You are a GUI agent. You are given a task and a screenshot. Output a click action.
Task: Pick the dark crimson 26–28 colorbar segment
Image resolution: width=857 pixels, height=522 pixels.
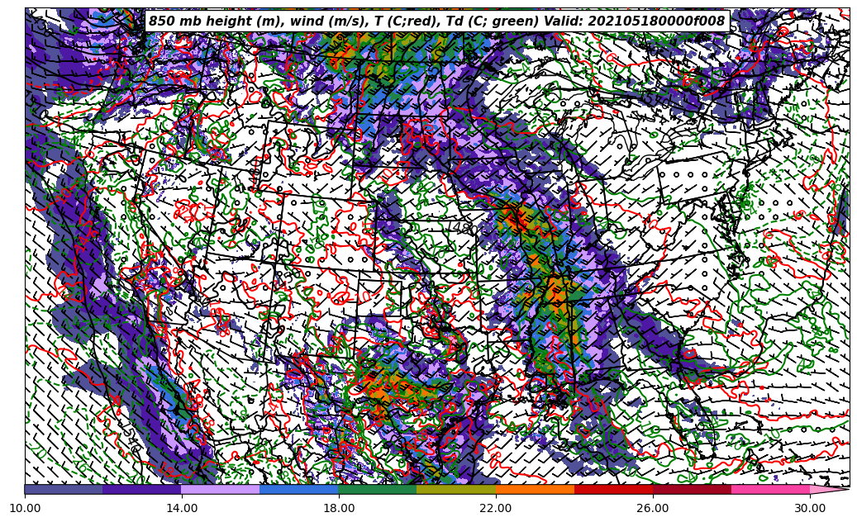692,489
